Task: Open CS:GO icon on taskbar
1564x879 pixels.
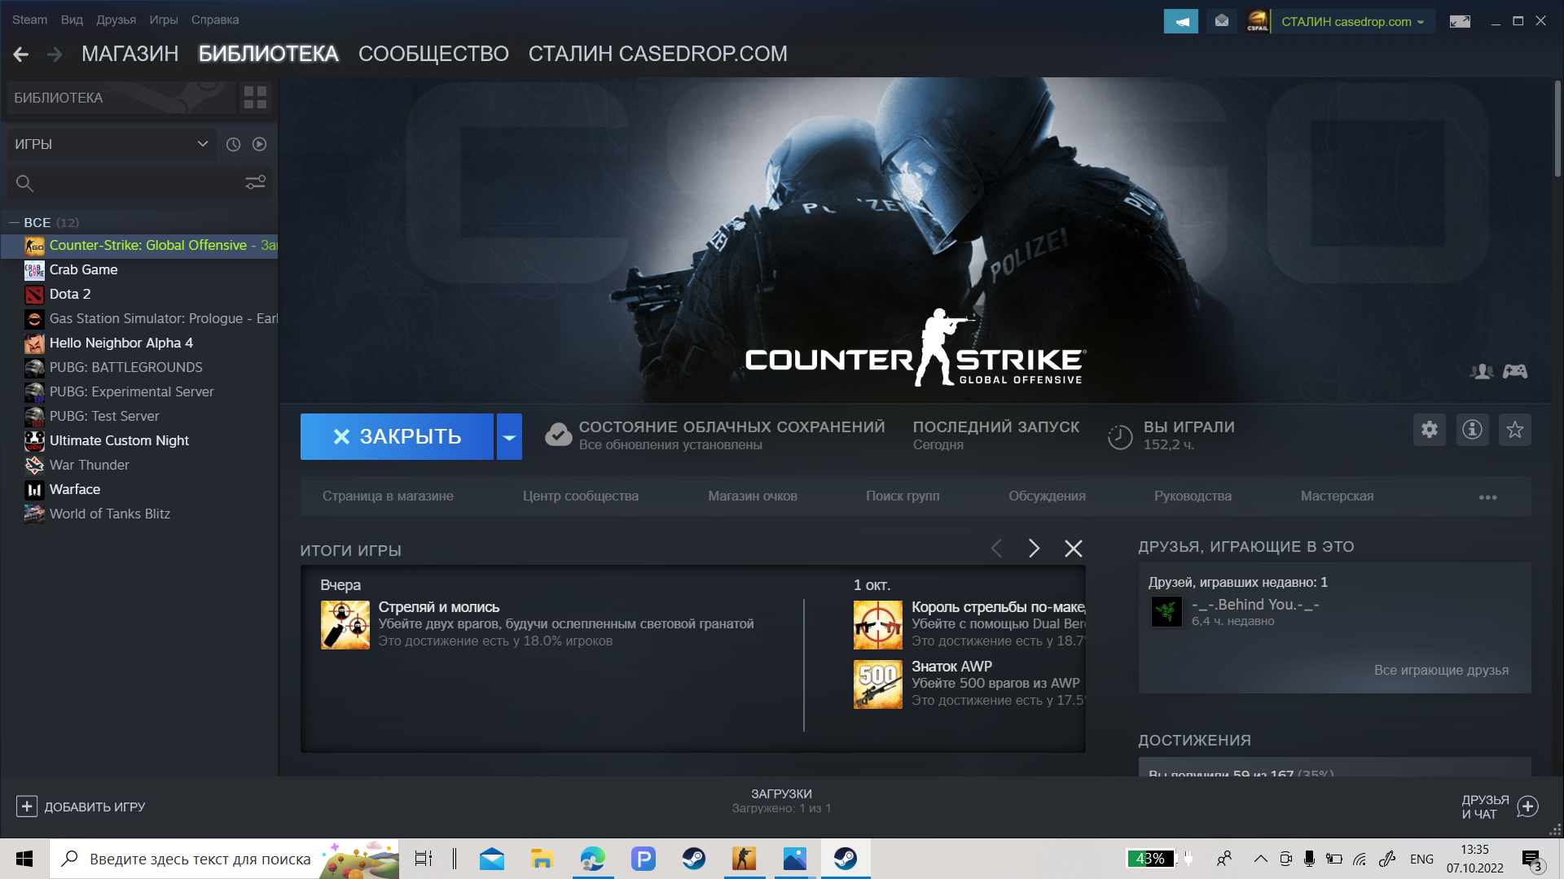Action: [744, 859]
